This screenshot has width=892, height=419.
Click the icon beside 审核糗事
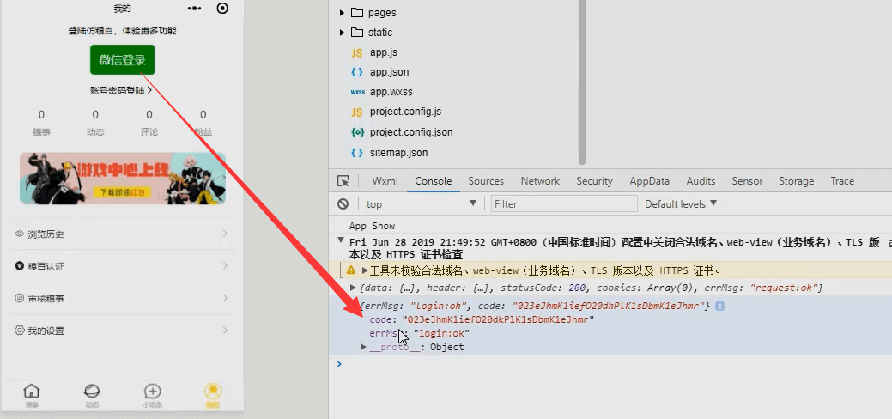(x=20, y=298)
